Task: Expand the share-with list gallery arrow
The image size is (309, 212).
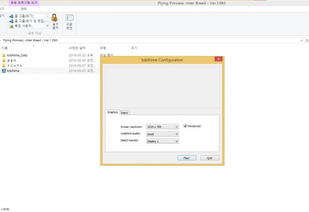Action: click(47, 26)
